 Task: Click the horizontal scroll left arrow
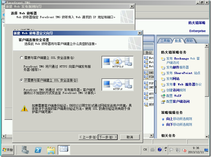4,136
